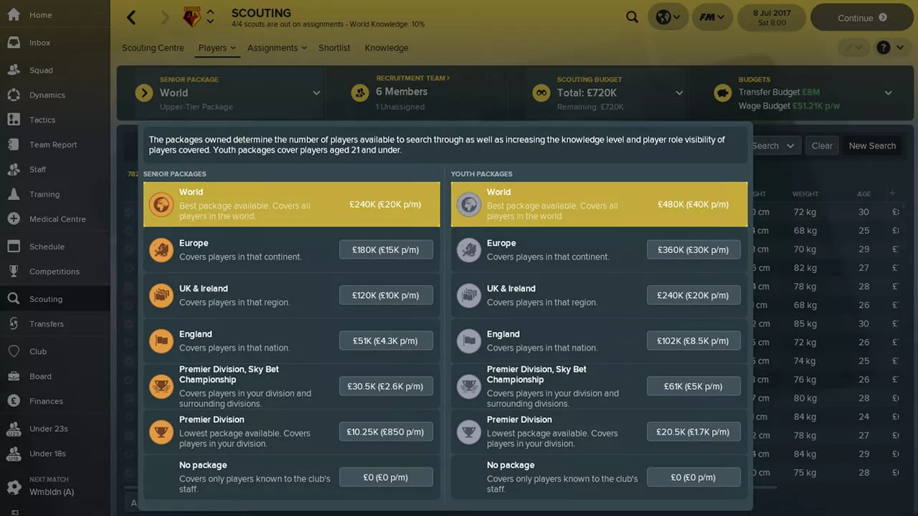Go to Tactics in the sidebar
The width and height of the screenshot is (918, 516).
(x=42, y=120)
